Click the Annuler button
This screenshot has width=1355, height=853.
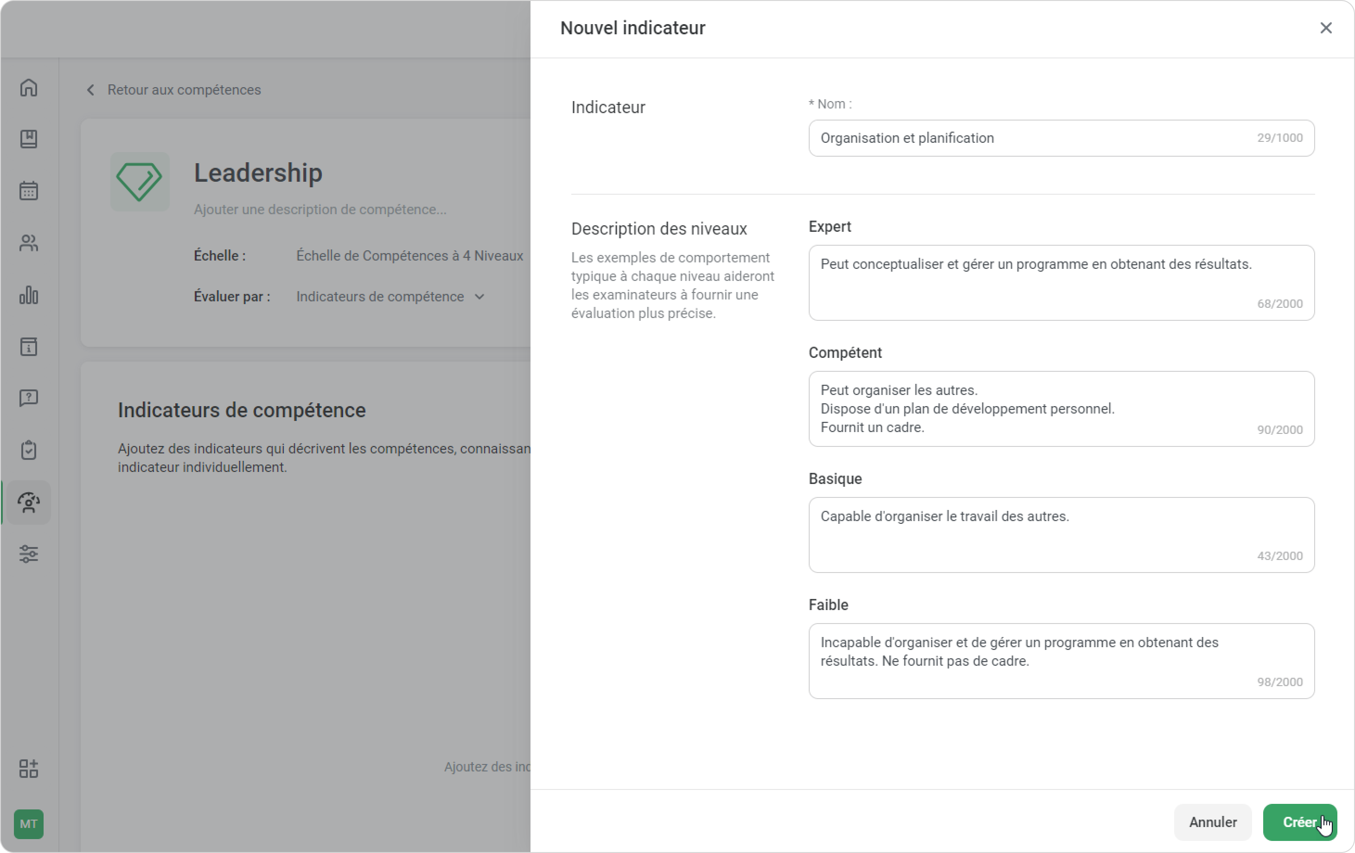(x=1213, y=822)
